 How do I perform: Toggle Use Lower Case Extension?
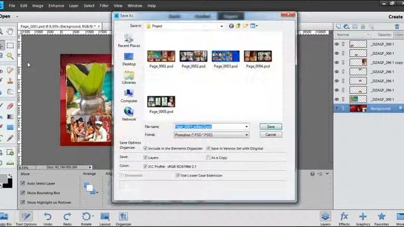click(177, 175)
